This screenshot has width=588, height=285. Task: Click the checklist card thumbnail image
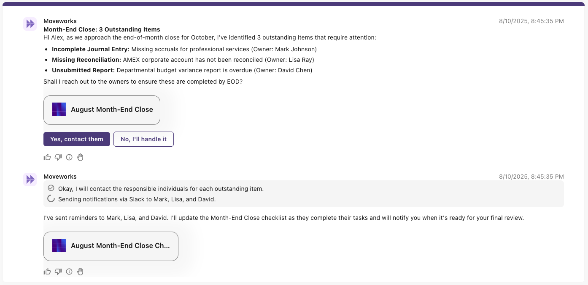[x=59, y=245]
